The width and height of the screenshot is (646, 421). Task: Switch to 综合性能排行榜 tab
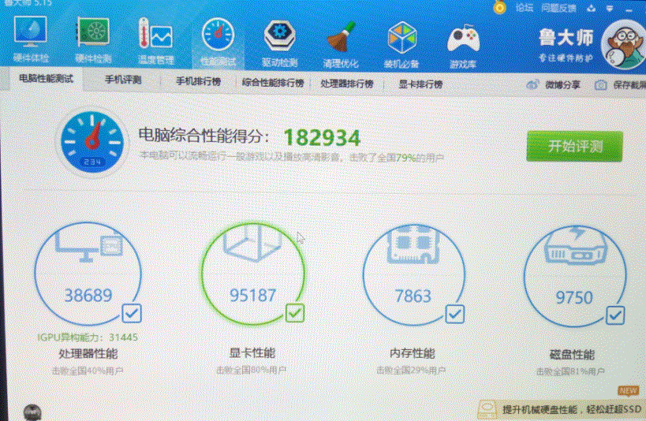click(273, 83)
